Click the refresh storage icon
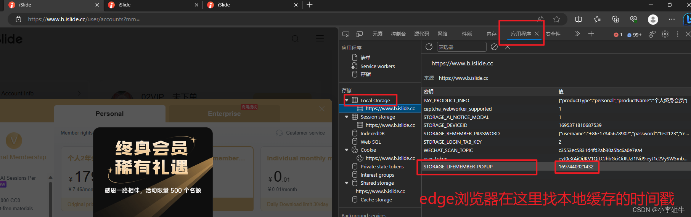This screenshot has width=691, height=217. [429, 47]
